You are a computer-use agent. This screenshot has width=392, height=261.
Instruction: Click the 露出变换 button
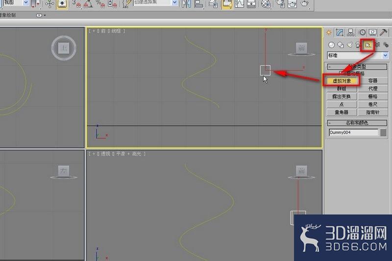click(342, 96)
